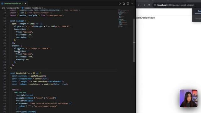This screenshot has width=201, height=113.
Task: Close the header-mobile.tsx tab
Action: click(x=25, y=3)
